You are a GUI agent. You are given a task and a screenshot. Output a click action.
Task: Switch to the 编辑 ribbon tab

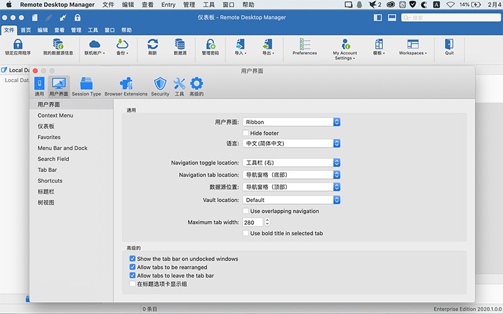click(x=43, y=30)
